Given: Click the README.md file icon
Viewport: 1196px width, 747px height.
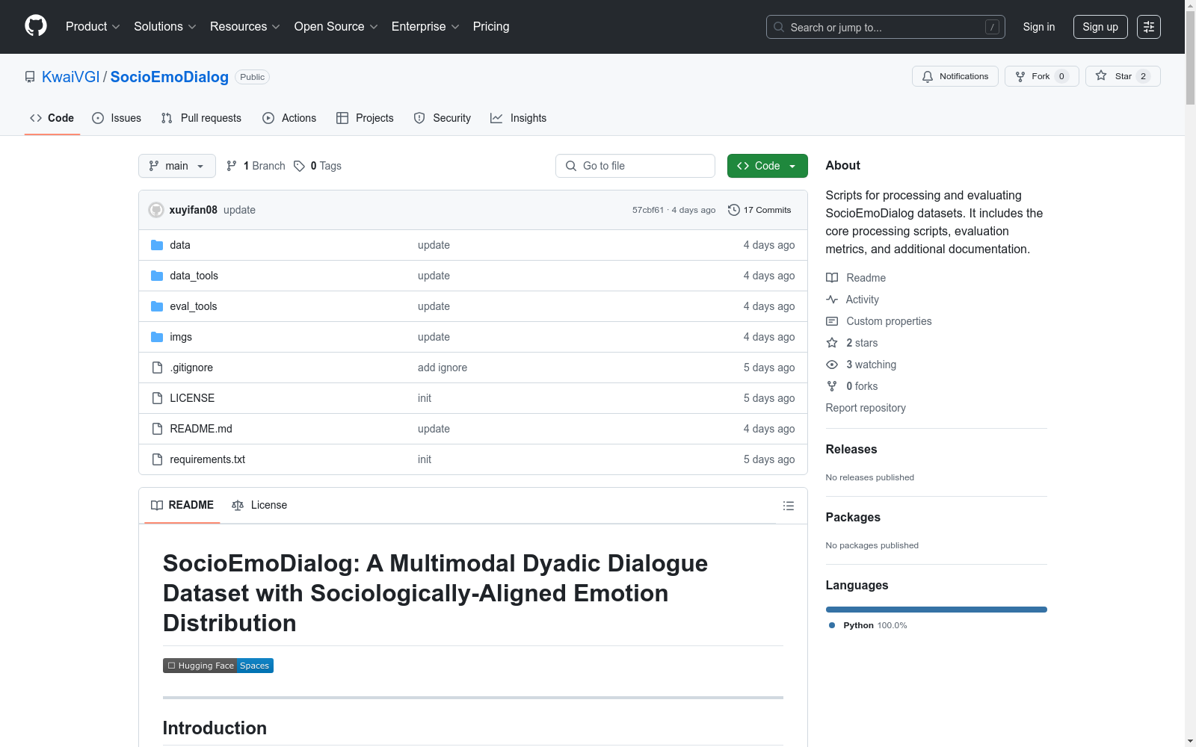Looking at the screenshot, I should 157,429.
